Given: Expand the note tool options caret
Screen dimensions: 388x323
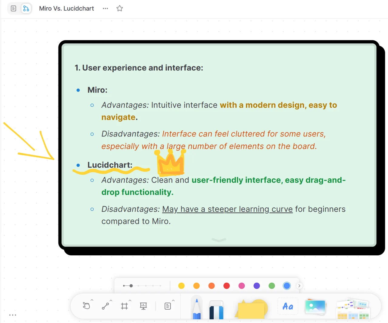Looking at the screenshot, I should 173,301.
